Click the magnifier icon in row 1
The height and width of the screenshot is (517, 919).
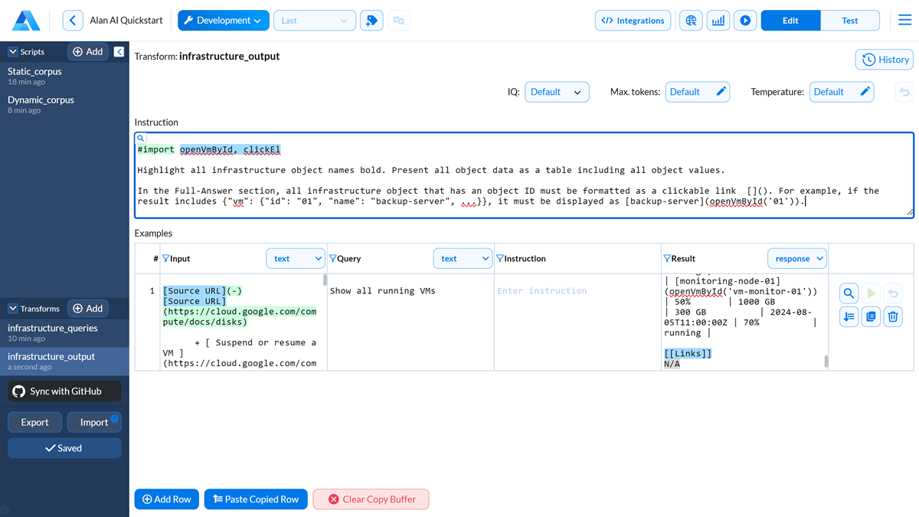(849, 293)
